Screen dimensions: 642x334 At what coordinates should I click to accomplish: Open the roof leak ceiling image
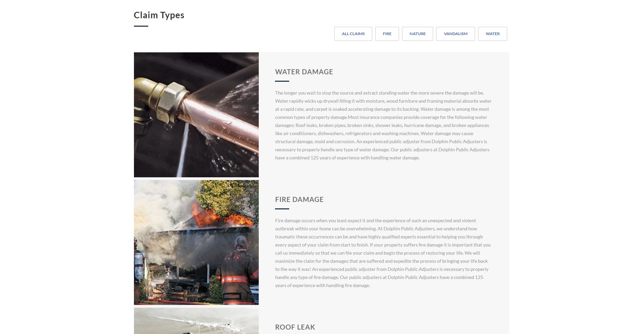pyautogui.click(x=196, y=321)
